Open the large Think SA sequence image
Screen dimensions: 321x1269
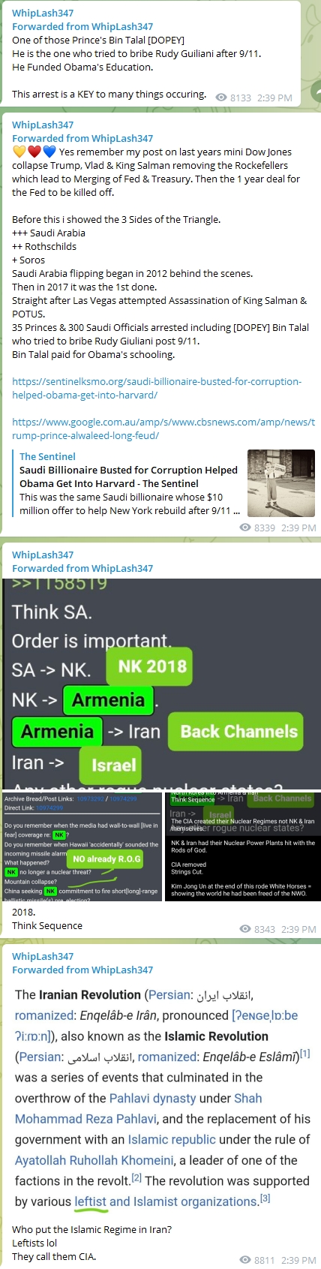coord(160,684)
